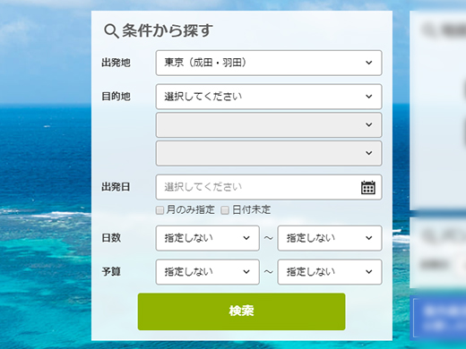Click the blue banner at right edge
The image size is (466, 349).
pos(438,318)
